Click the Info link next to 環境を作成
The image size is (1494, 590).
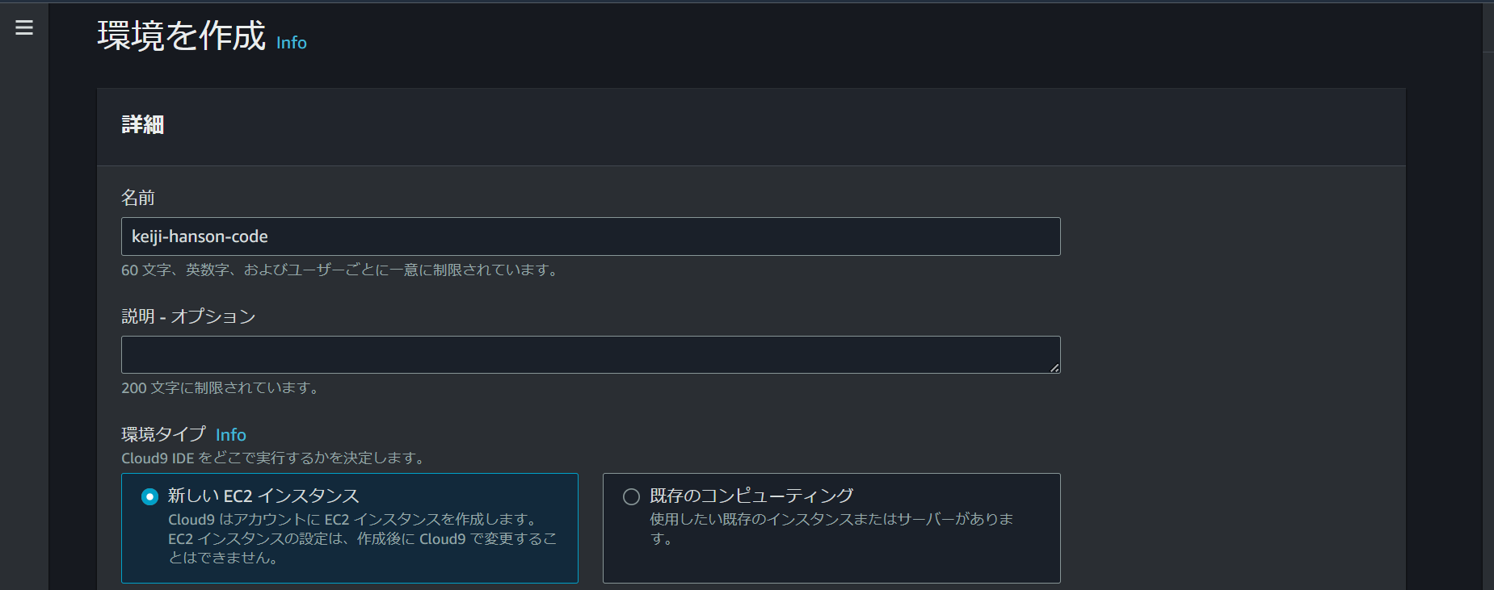(291, 44)
